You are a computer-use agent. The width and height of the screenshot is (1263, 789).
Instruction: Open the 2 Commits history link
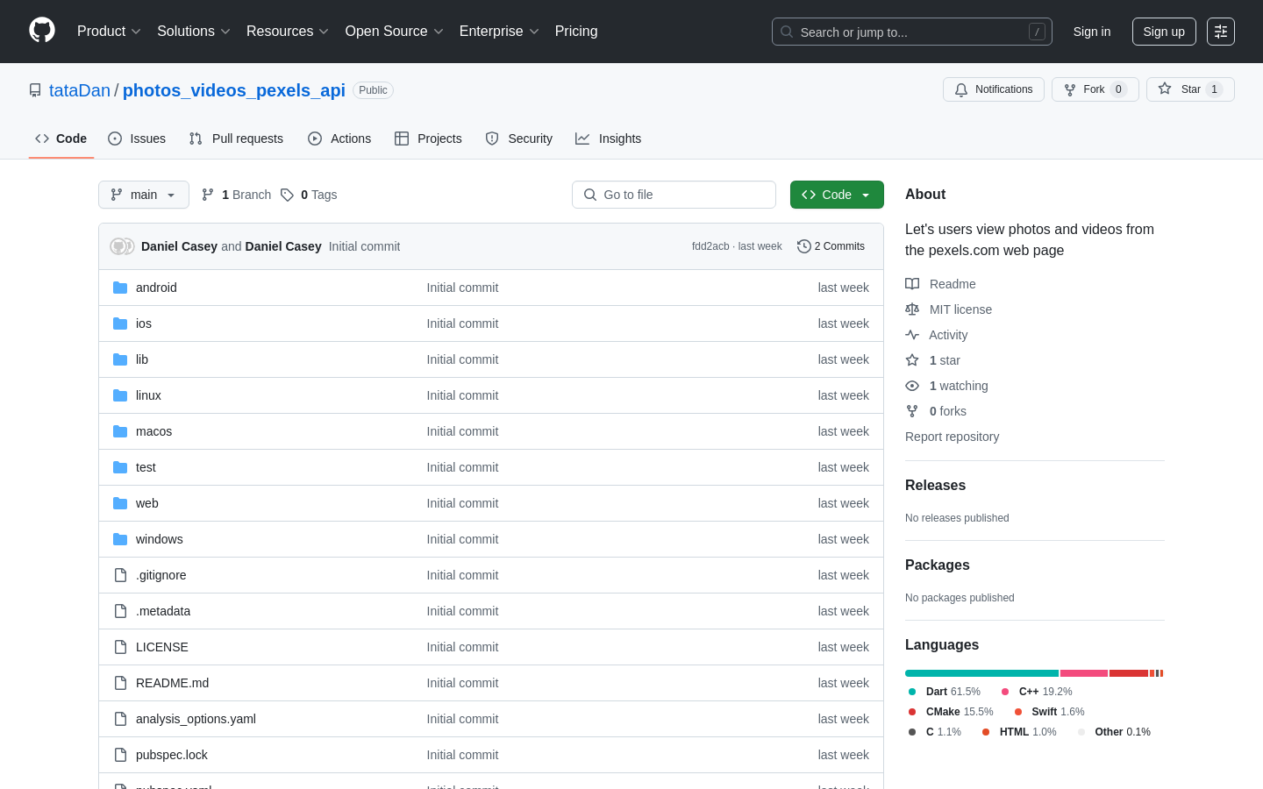pyautogui.click(x=831, y=246)
